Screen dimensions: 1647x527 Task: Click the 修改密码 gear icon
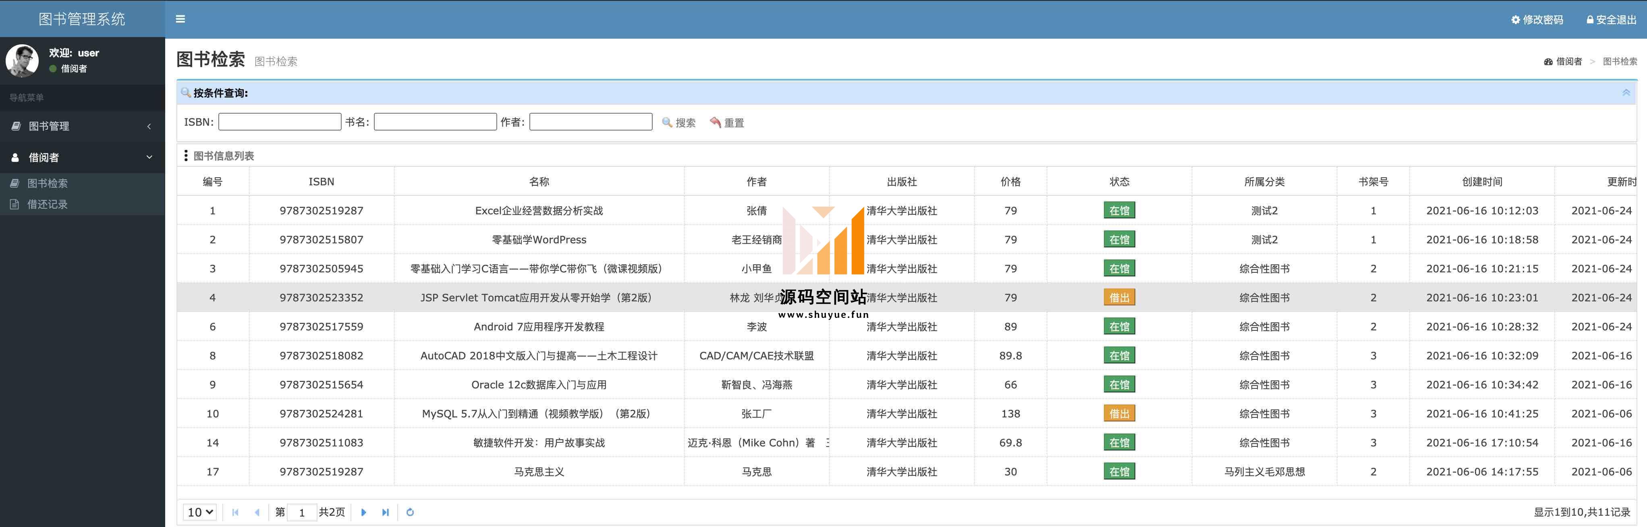tap(1515, 20)
